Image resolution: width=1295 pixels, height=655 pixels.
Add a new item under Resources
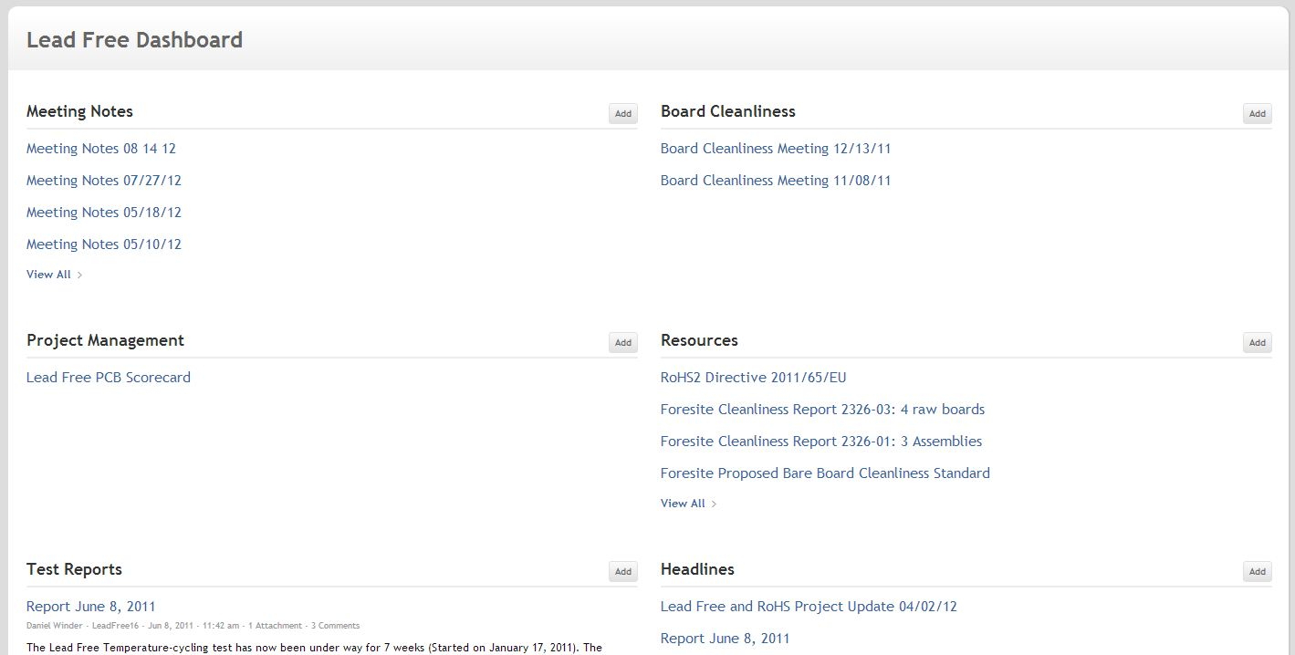(1257, 343)
